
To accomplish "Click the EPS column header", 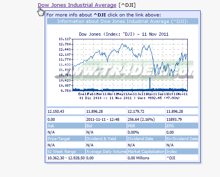I will 182,126.
